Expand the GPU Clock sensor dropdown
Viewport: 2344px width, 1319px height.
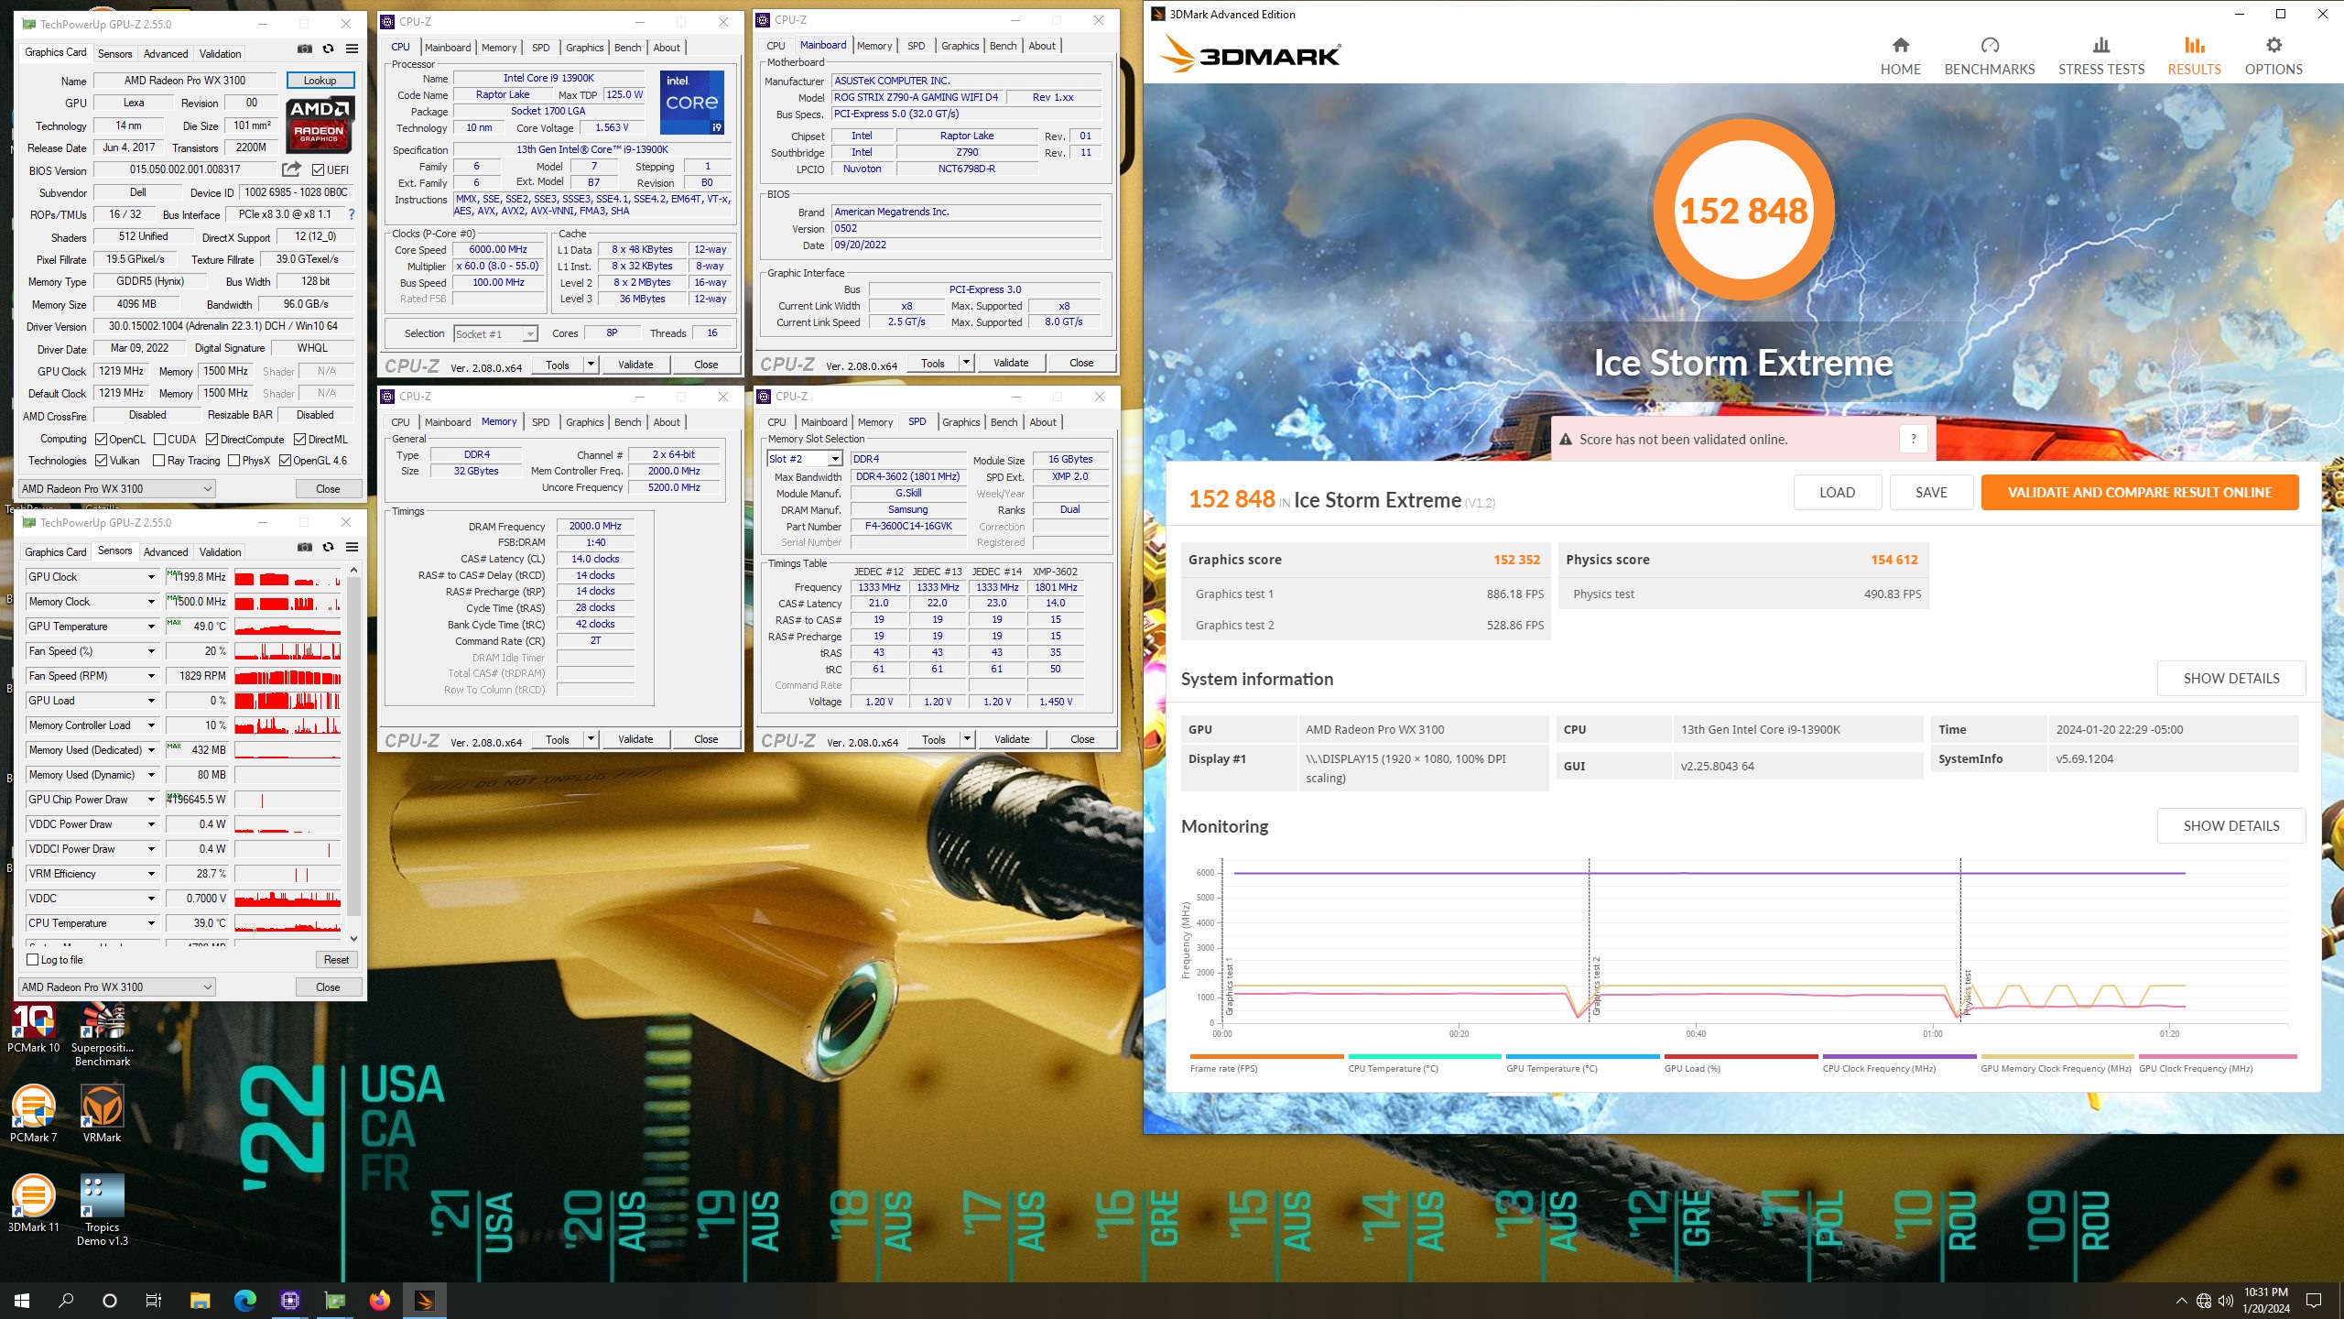pos(151,576)
